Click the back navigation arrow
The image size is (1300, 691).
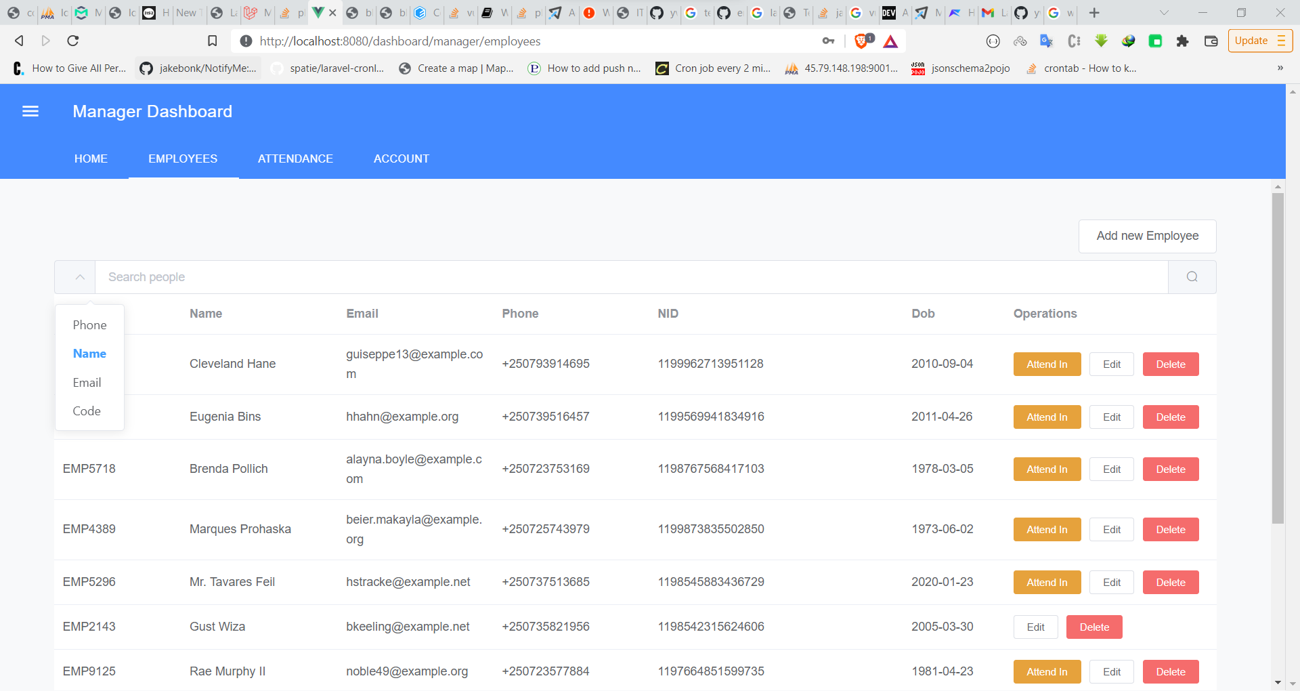tap(18, 41)
